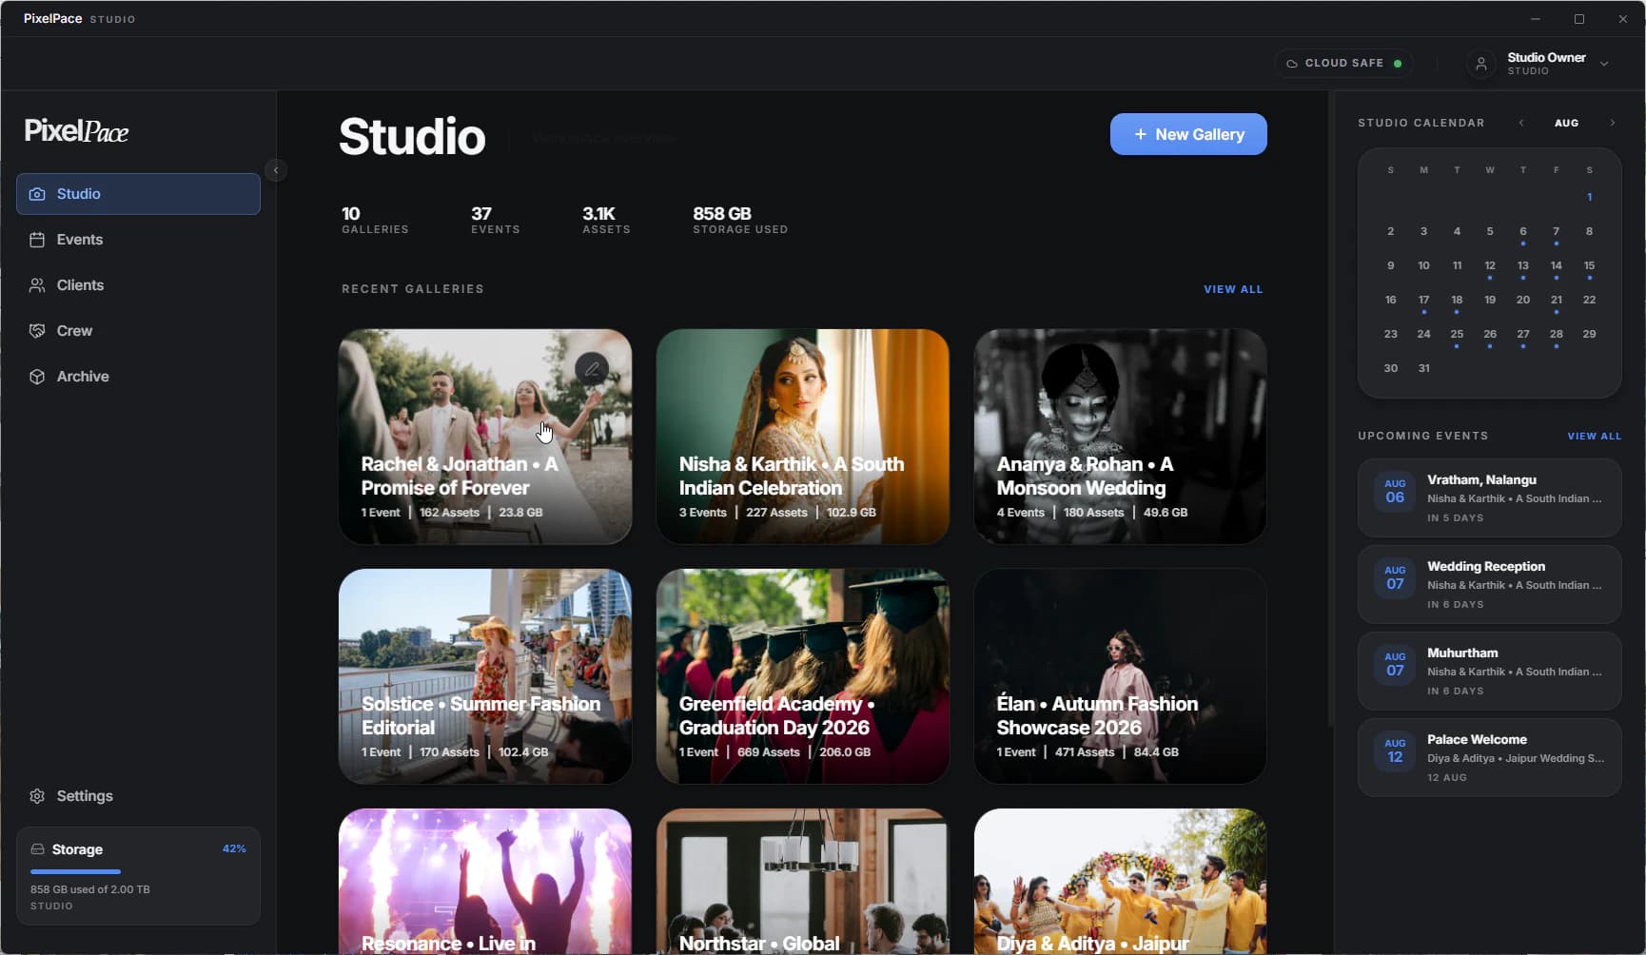
Task: Open the Palace Welcome upcoming event
Action: click(1489, 757)
